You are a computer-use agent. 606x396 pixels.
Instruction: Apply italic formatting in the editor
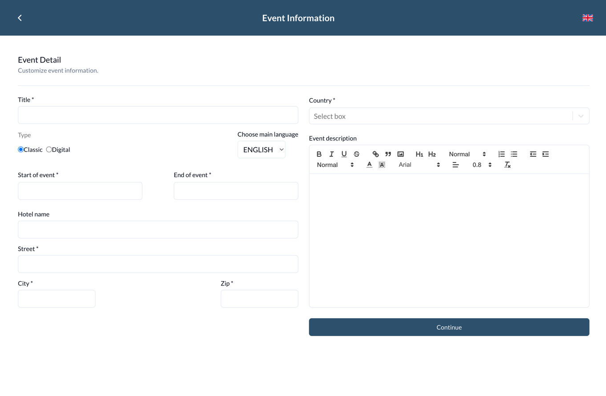click(x=331, y=154)
